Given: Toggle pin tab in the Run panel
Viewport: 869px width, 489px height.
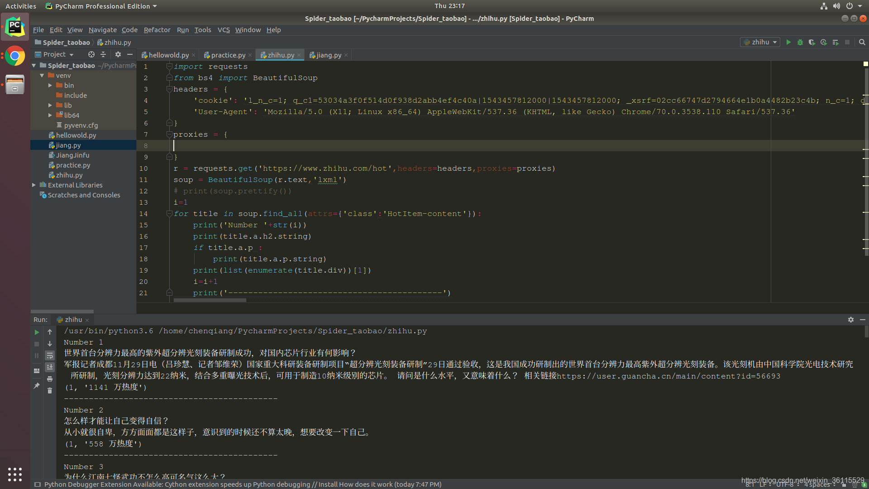Looking at the screenshot, I should point(37,385).
